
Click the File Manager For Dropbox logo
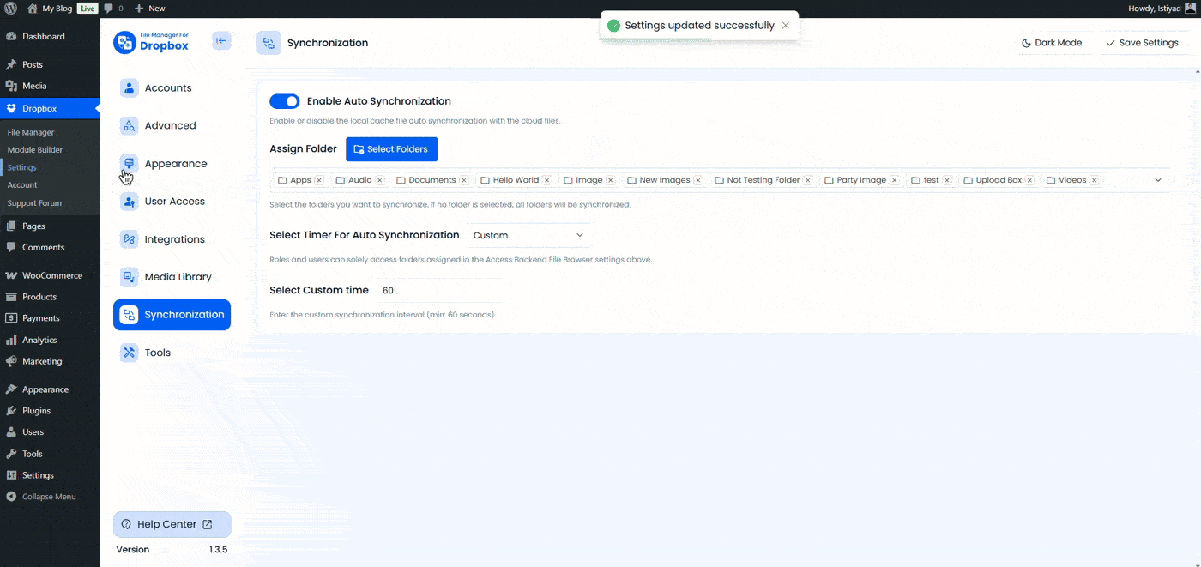(x=151, y=41)
